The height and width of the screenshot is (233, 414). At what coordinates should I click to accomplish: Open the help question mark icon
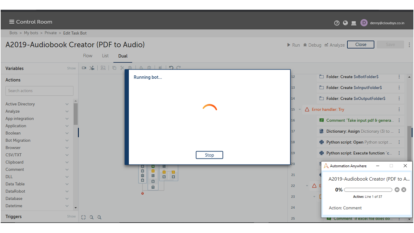tap(337, 23)
